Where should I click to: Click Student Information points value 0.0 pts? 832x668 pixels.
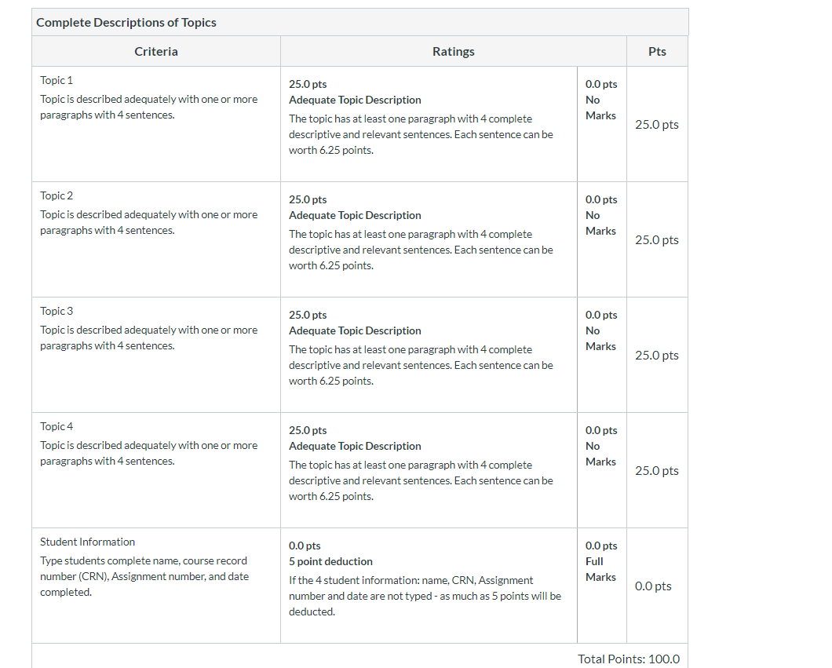tap(653, 586)
